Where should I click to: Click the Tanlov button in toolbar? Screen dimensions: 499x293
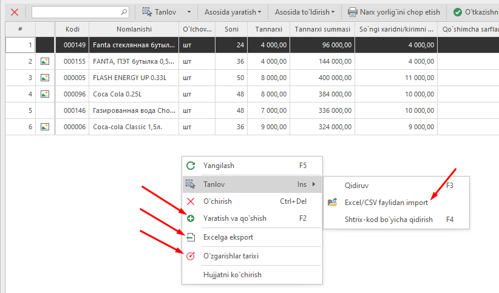[161, 12]
